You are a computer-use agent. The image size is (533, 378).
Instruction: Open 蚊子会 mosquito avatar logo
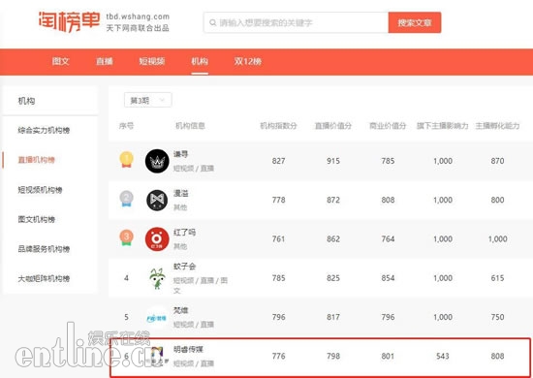coord(157,278)
